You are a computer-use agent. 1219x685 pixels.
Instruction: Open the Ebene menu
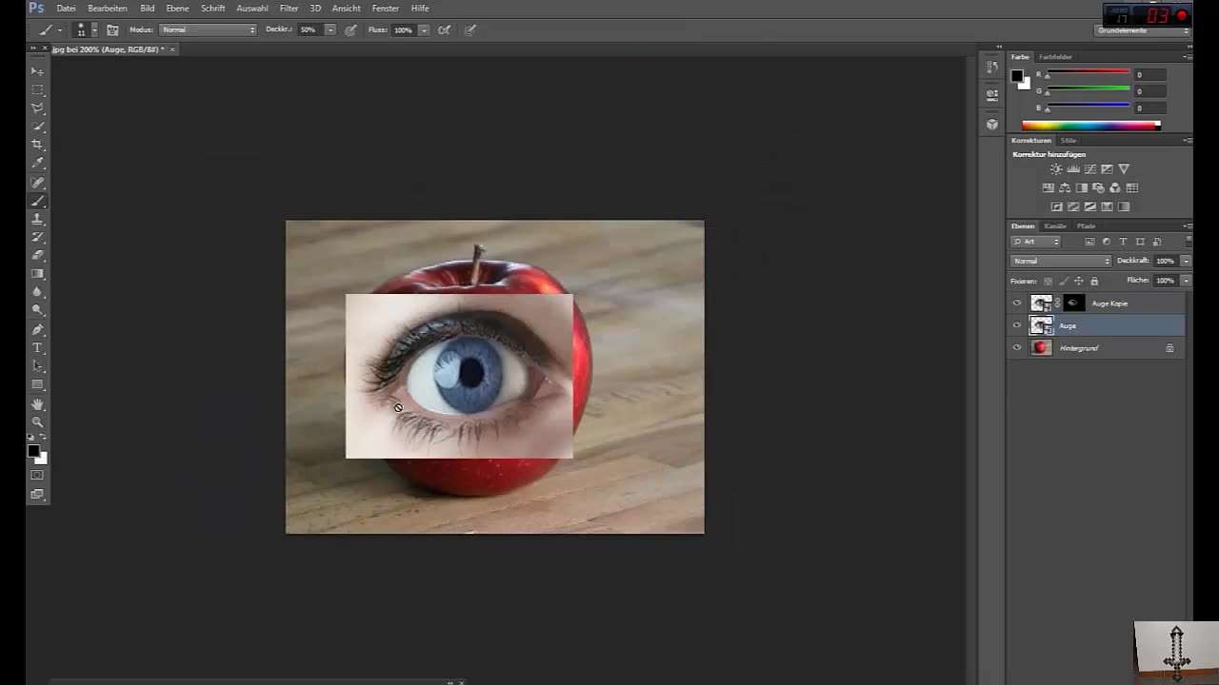[177, 9]
